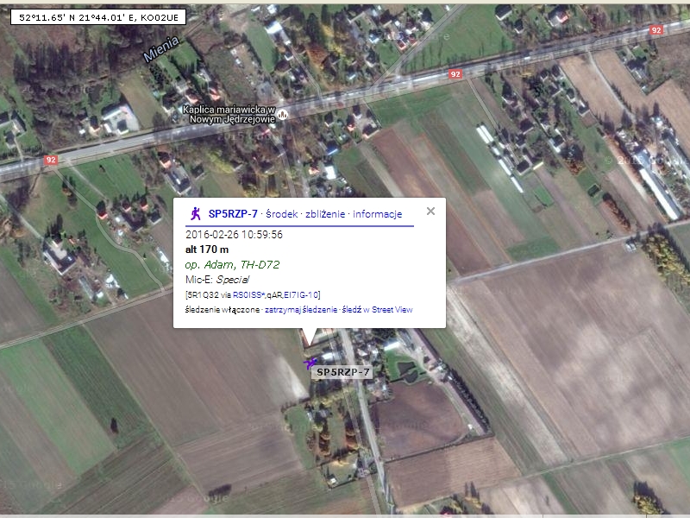Click the 2016-02-26 10:59:56 timestamp

(234, 234)
